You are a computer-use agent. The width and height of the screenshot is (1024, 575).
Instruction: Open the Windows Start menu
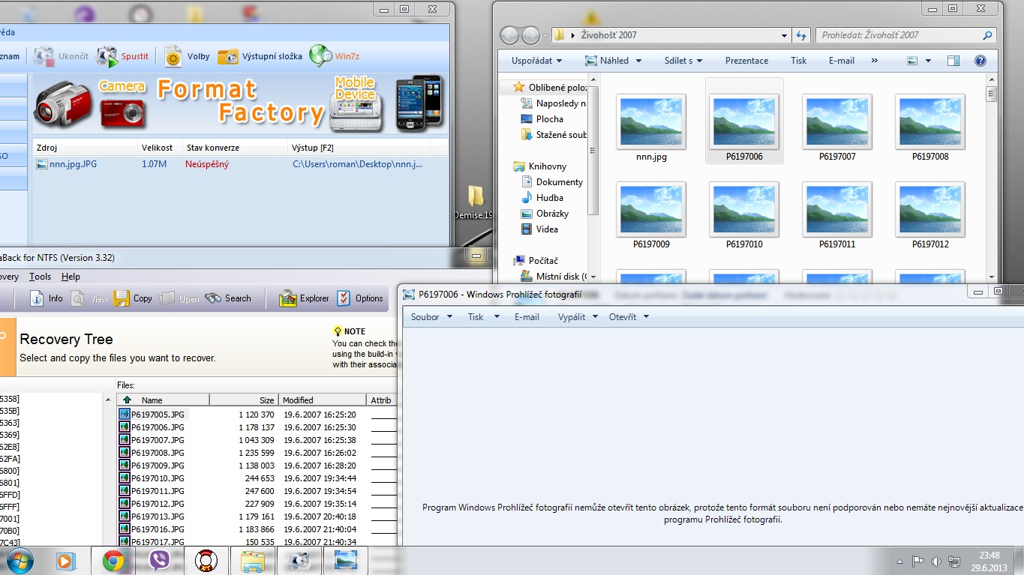(x=19, y=560)
